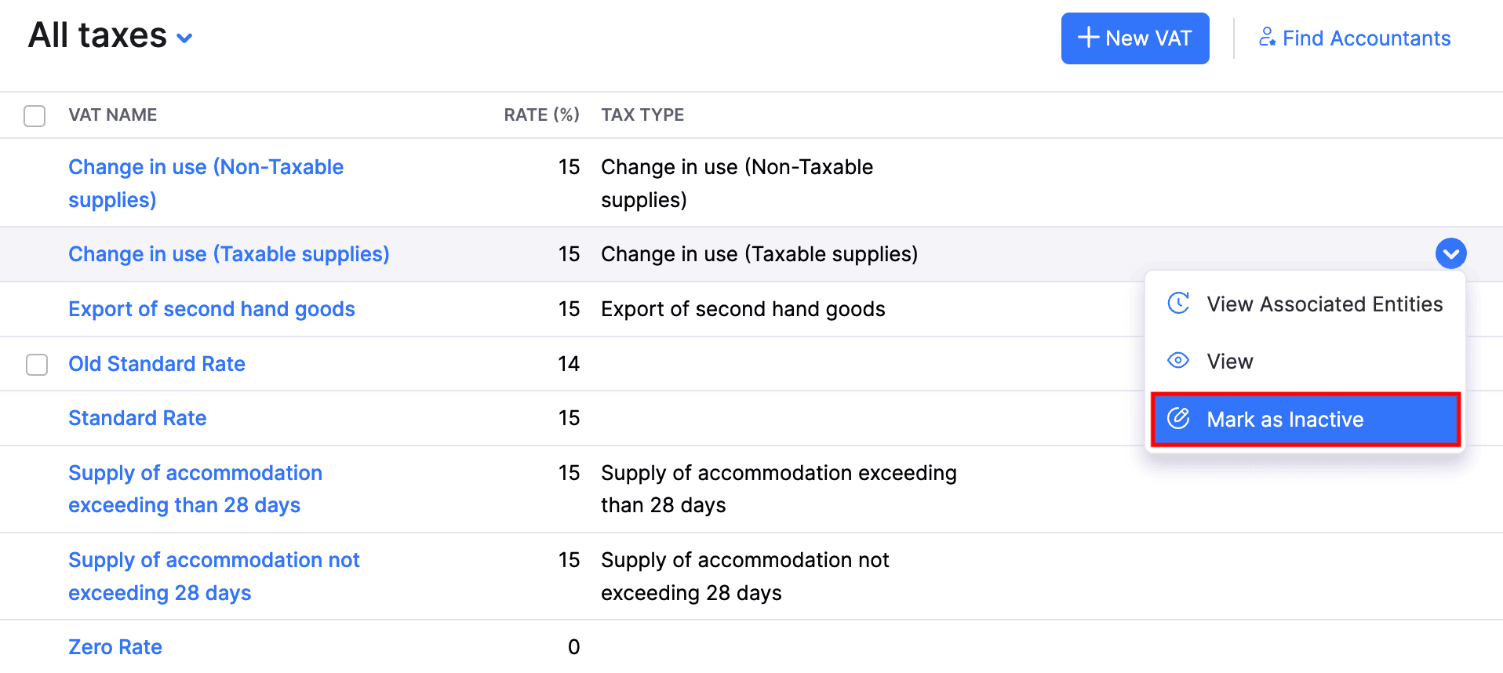1503x673 pixels.
Task: Click the plus icon on New VAT
Action: click(1088, 38)
